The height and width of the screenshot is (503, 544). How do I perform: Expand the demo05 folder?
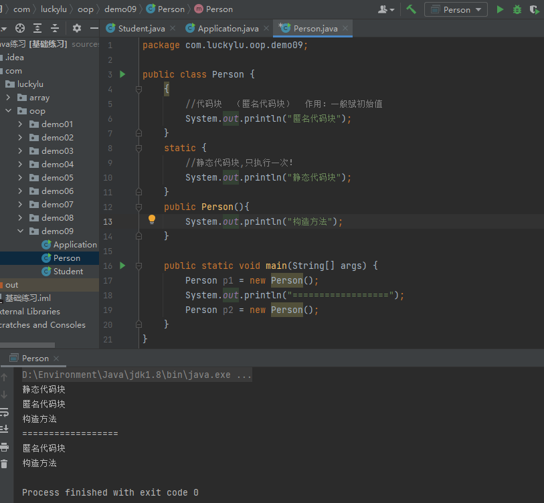pyautogui.click(x=20, y=178)
